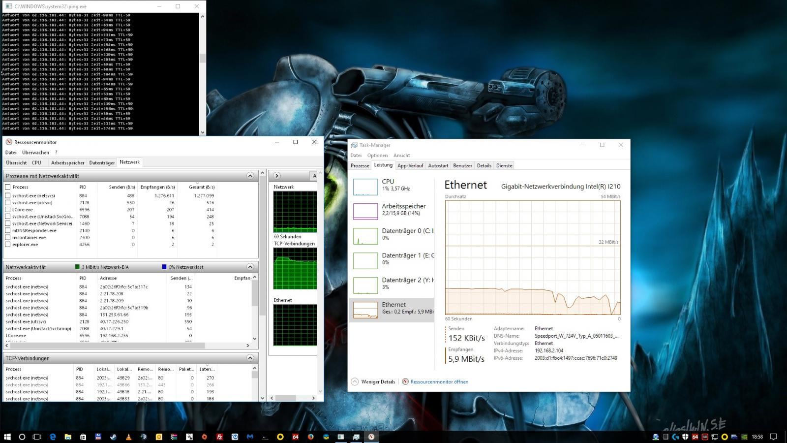Open network status tray icon
Screen dimensions: 787x443
click(x=715, y=437)
